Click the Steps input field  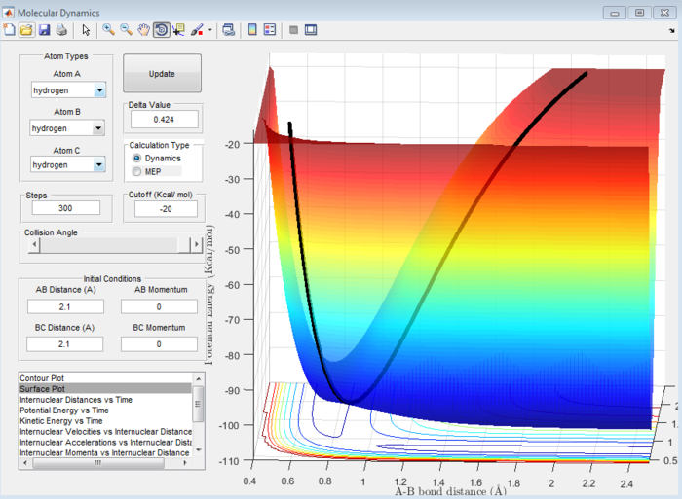pos(65,208)
